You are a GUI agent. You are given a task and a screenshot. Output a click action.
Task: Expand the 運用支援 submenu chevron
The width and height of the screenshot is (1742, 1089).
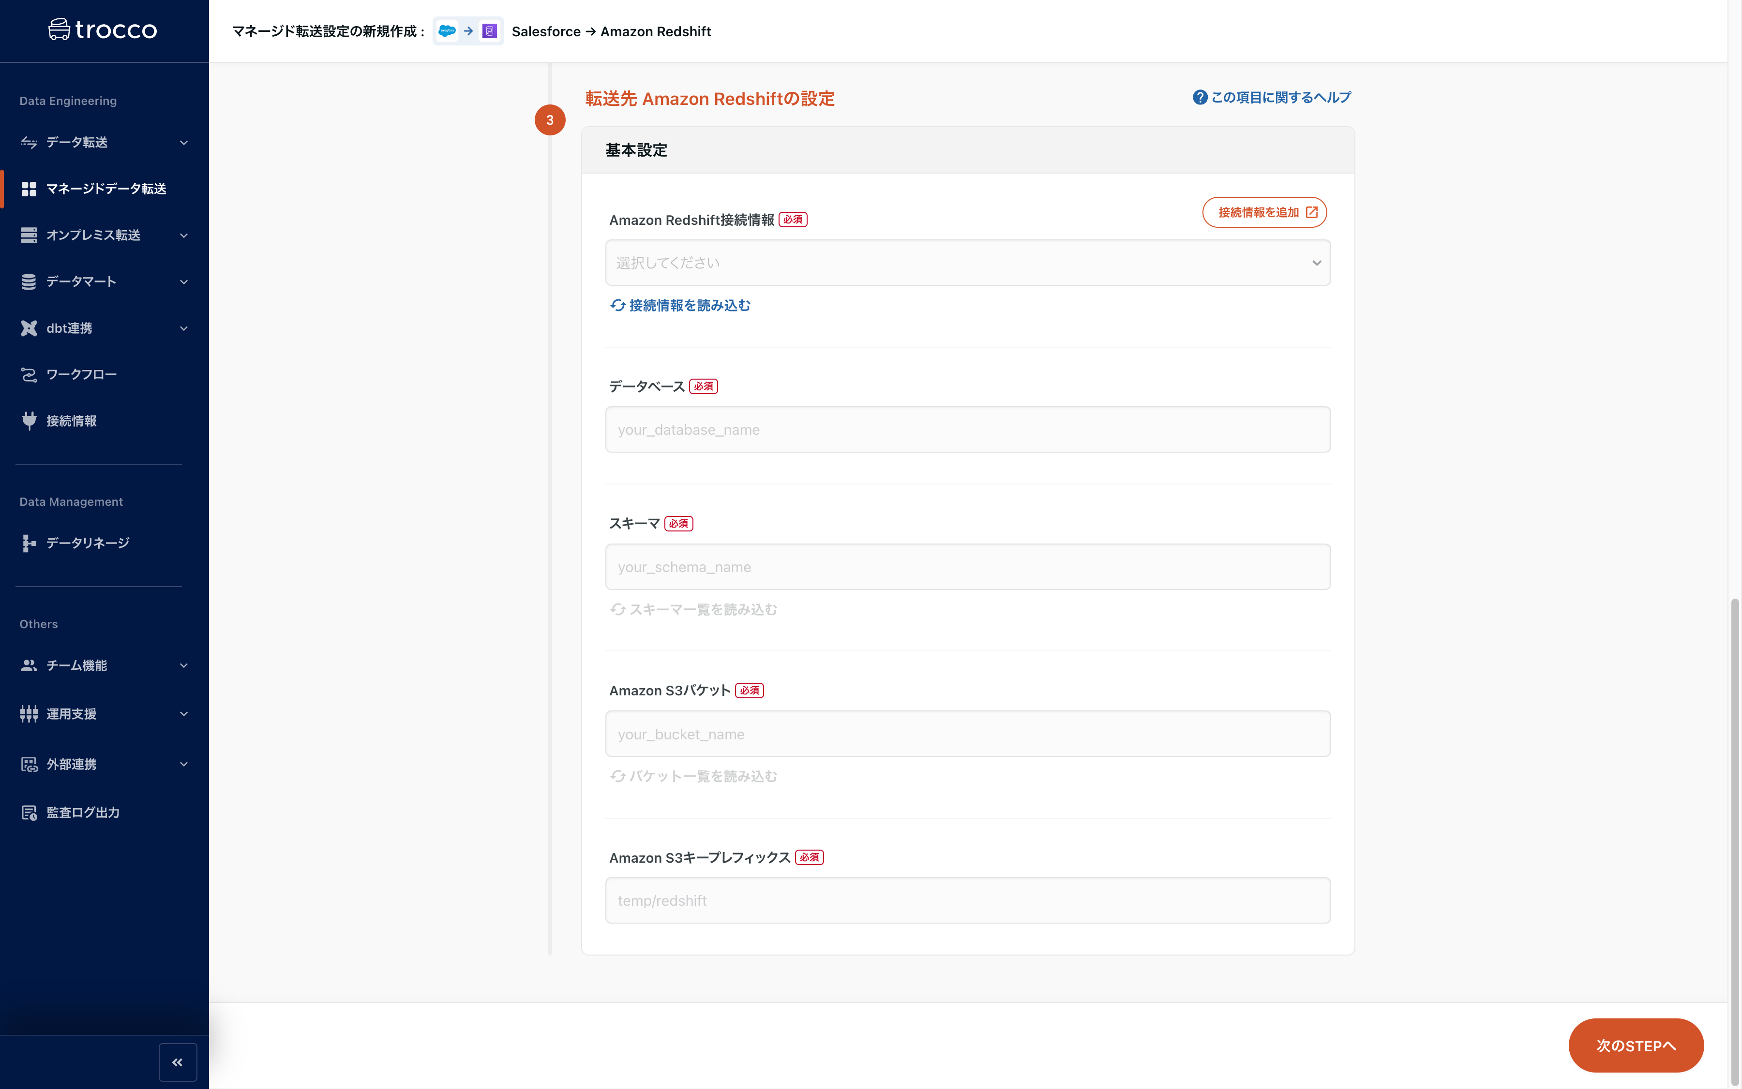click(x=184, y=714)
